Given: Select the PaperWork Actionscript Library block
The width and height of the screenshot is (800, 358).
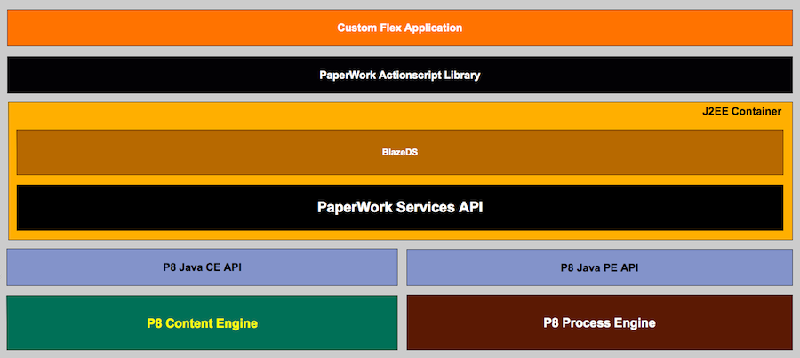Looking at the screenshot, I should click(x=399, y=75).
